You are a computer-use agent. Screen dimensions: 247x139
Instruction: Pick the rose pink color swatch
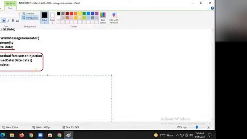tap(71, 18)
